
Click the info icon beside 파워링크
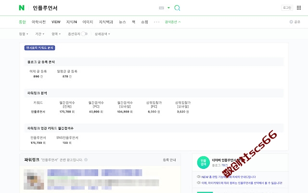86,160
